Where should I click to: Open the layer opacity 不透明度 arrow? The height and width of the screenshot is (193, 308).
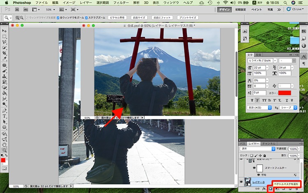(299, 149)
